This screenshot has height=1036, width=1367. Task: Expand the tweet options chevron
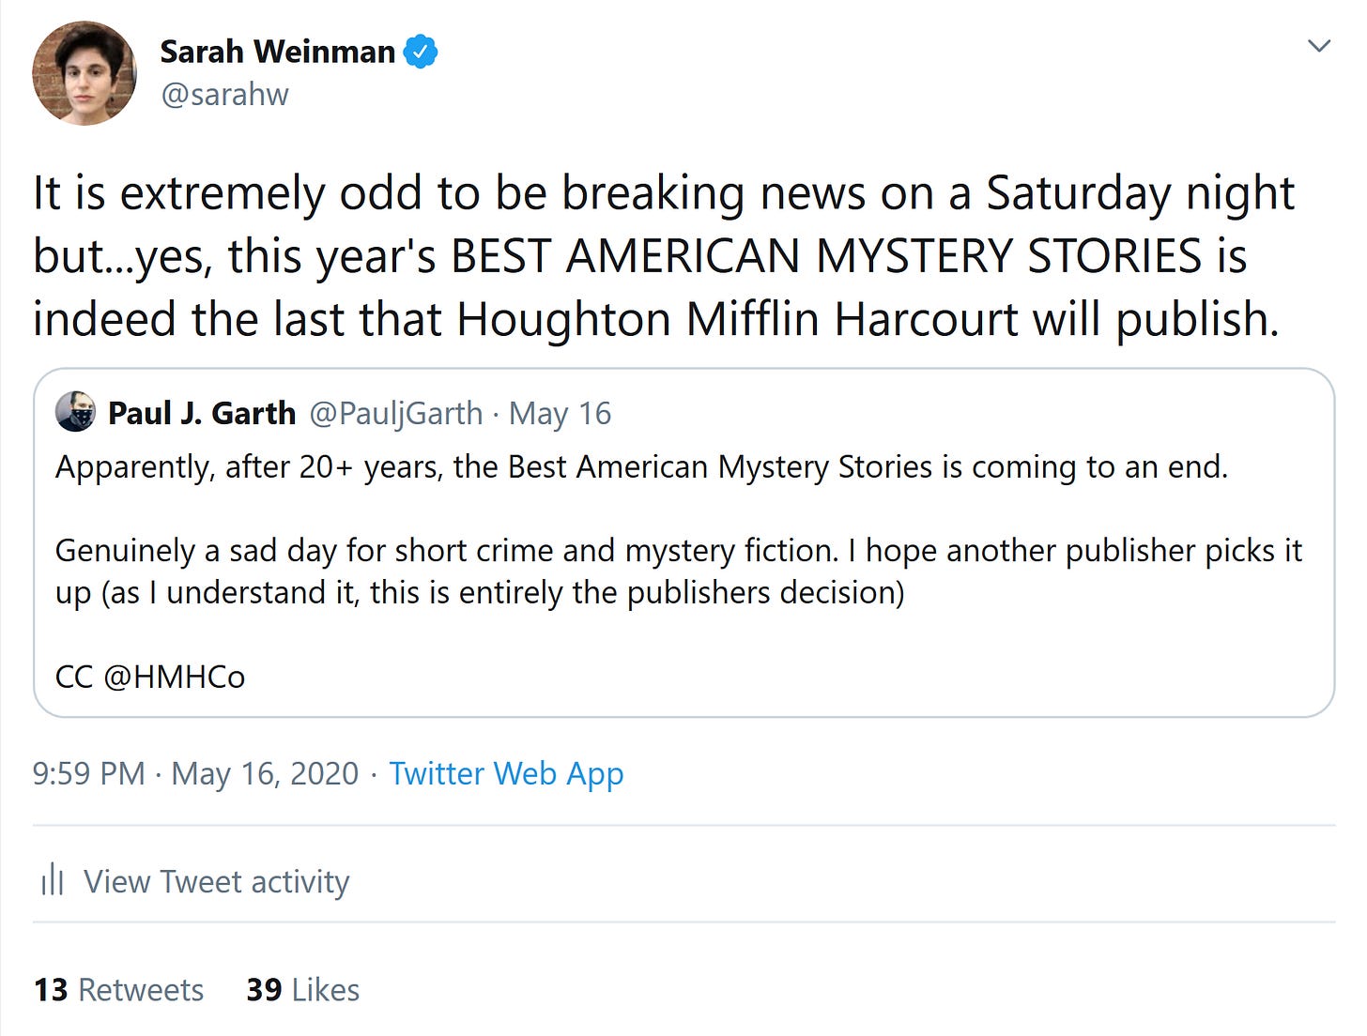click(1319, 46)
